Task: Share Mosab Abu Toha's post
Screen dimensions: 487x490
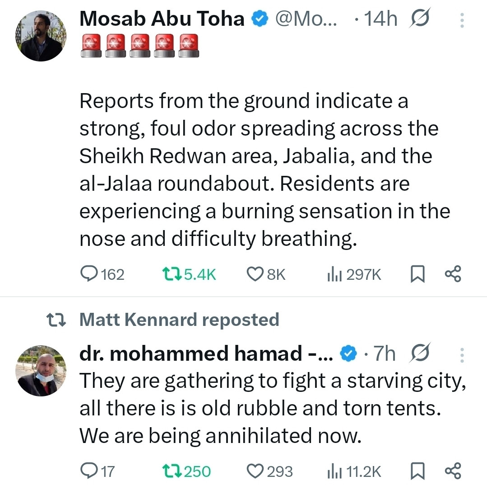Action: (453, 274)
